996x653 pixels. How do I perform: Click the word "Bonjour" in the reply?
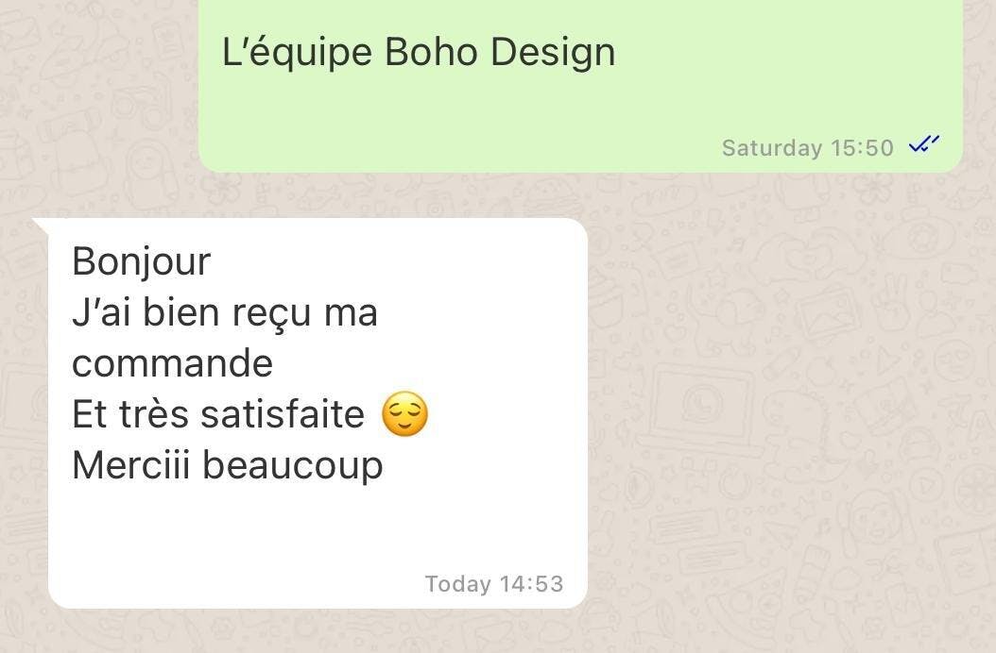pyautogui.click(x=141, y=261)
